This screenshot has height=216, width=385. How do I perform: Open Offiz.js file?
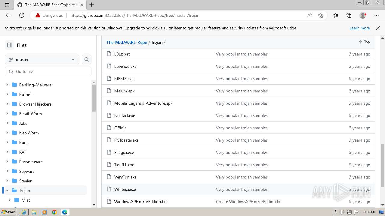(120, 128)
